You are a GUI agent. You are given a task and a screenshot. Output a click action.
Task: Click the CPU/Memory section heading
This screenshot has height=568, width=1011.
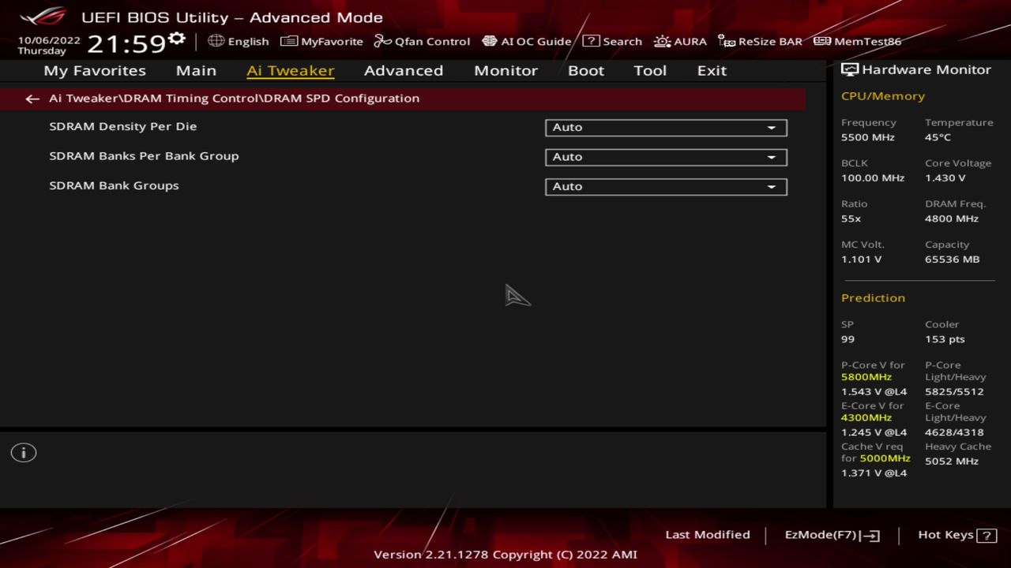[x=883, y=96]
